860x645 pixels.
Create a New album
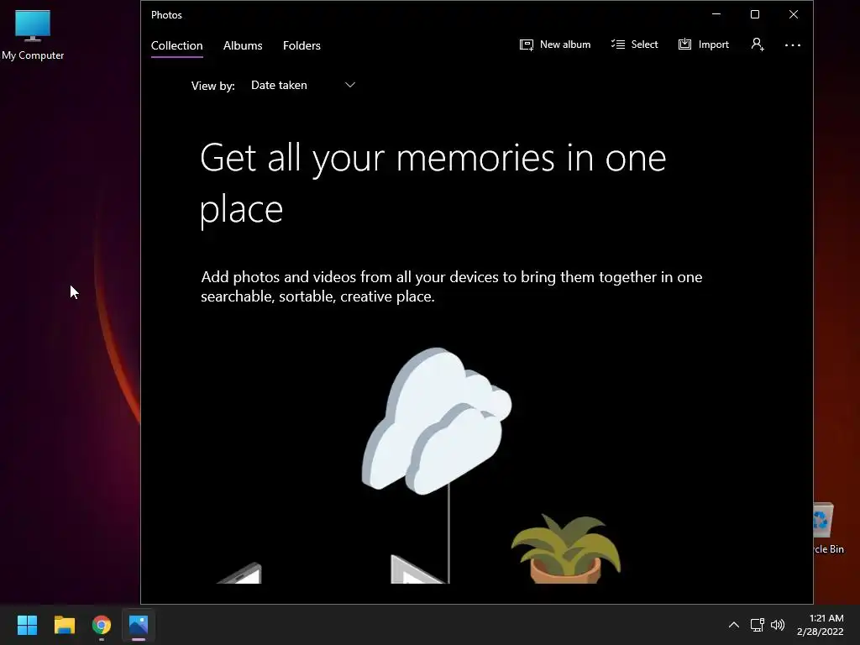(x=555, y=45)
